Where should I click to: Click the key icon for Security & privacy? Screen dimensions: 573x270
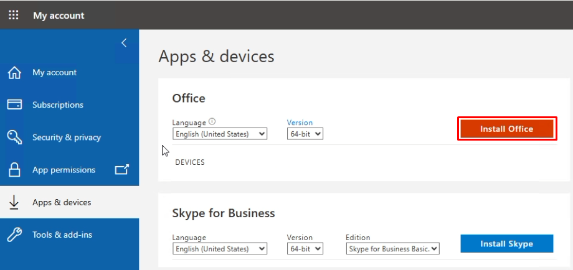[x=14, y=137]
